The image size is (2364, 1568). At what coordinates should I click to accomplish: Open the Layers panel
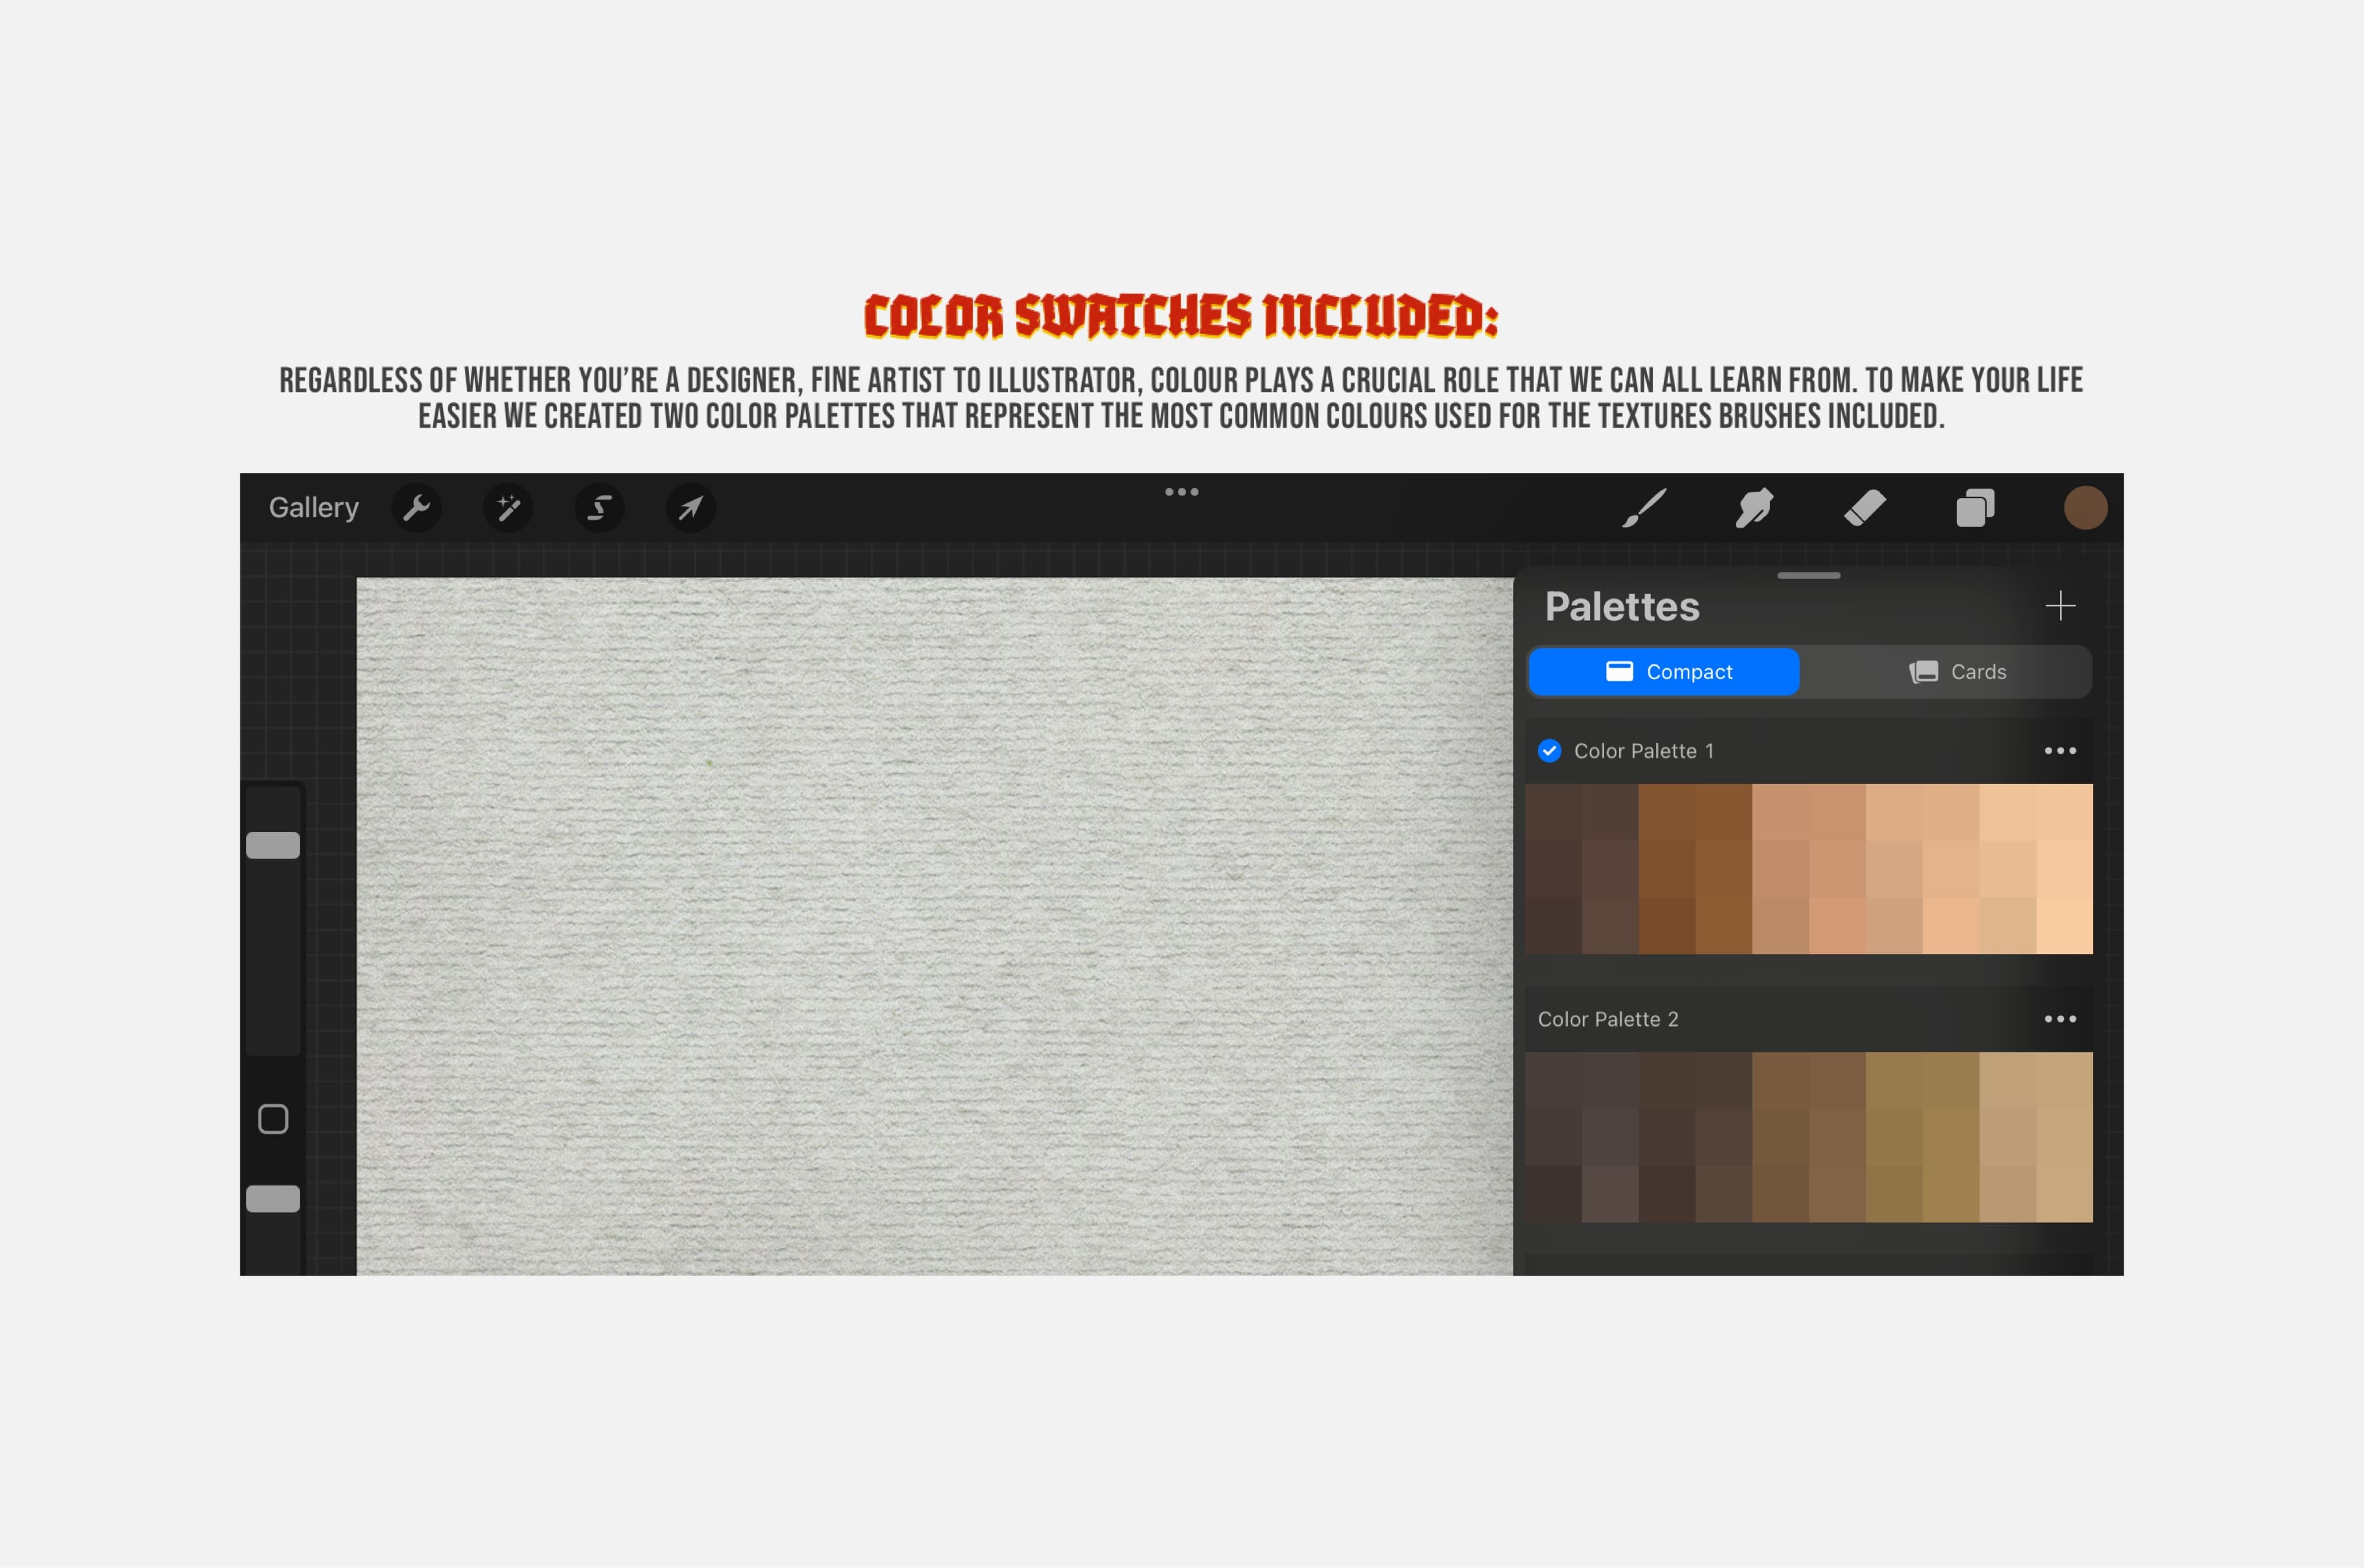click(x=1976, y=508)
